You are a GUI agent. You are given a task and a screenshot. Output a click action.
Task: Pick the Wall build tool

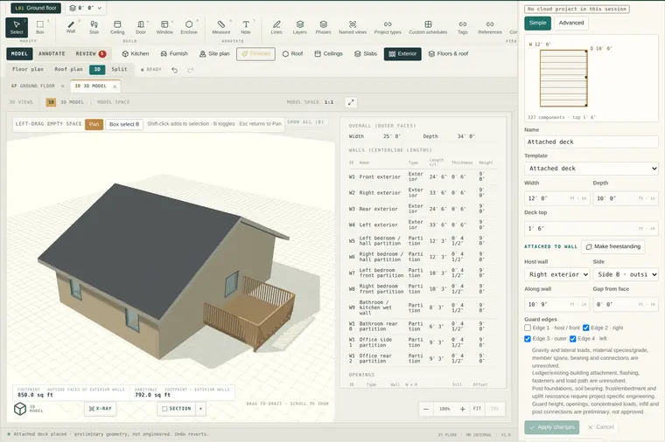click(x=71, y=27)
